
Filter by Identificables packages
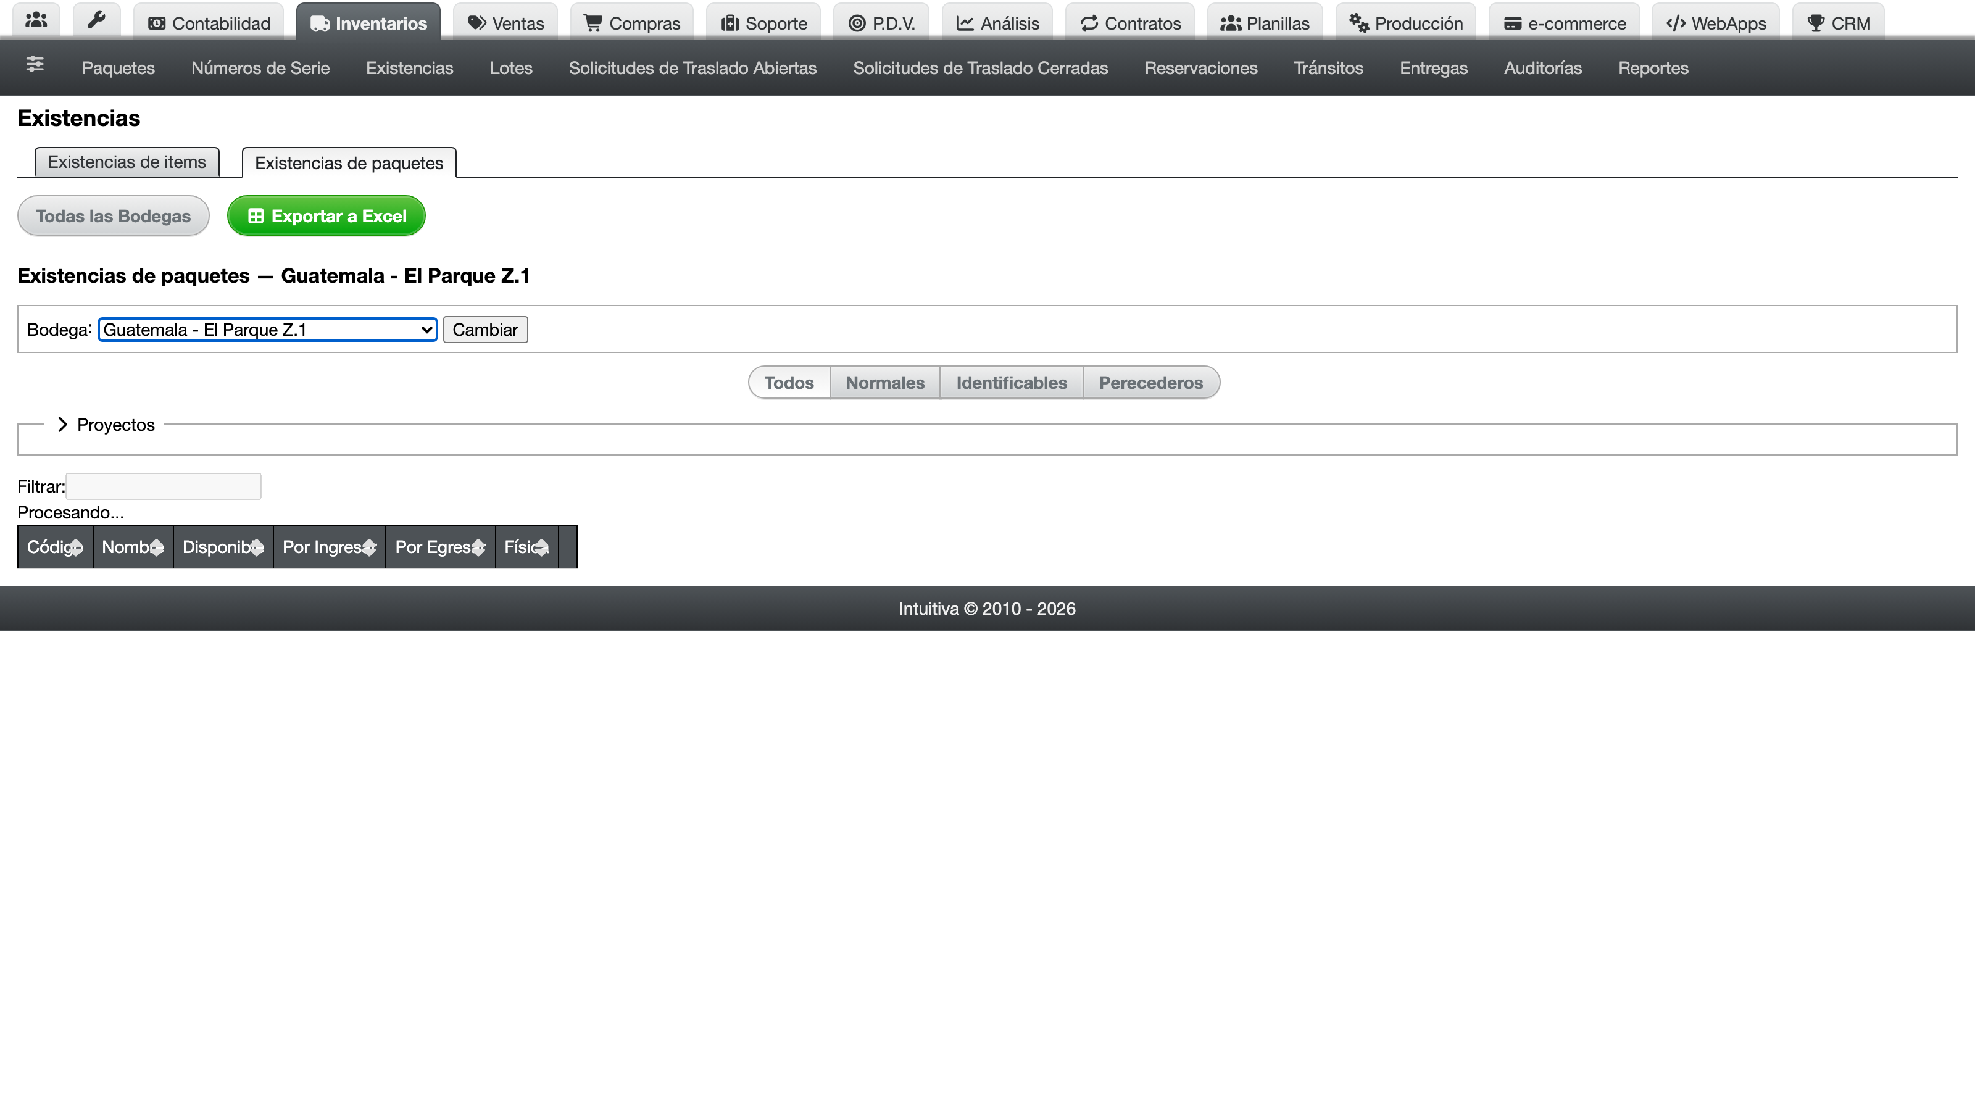[1012, 383]
